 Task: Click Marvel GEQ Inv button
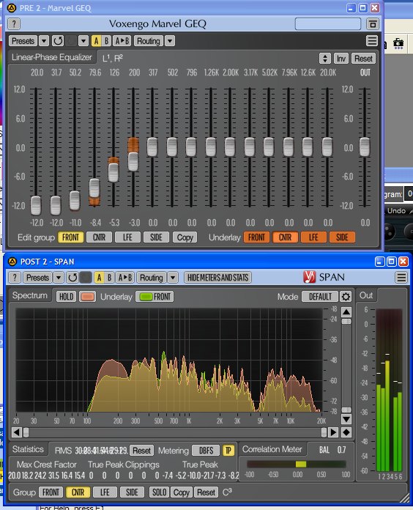341,59
